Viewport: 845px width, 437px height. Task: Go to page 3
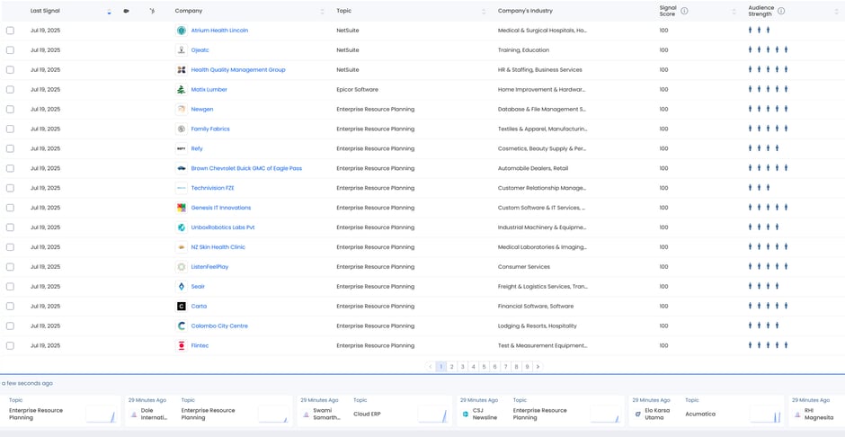click(x=462, y=367)
